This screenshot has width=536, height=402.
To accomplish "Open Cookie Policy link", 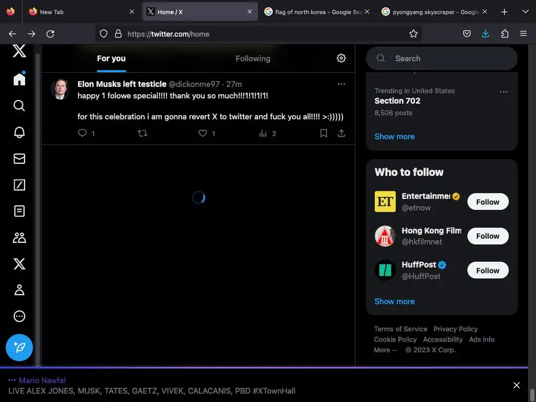I will tap(395, 339).
